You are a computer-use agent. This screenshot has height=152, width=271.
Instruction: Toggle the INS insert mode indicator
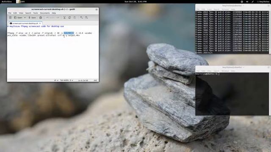[95, 80]
